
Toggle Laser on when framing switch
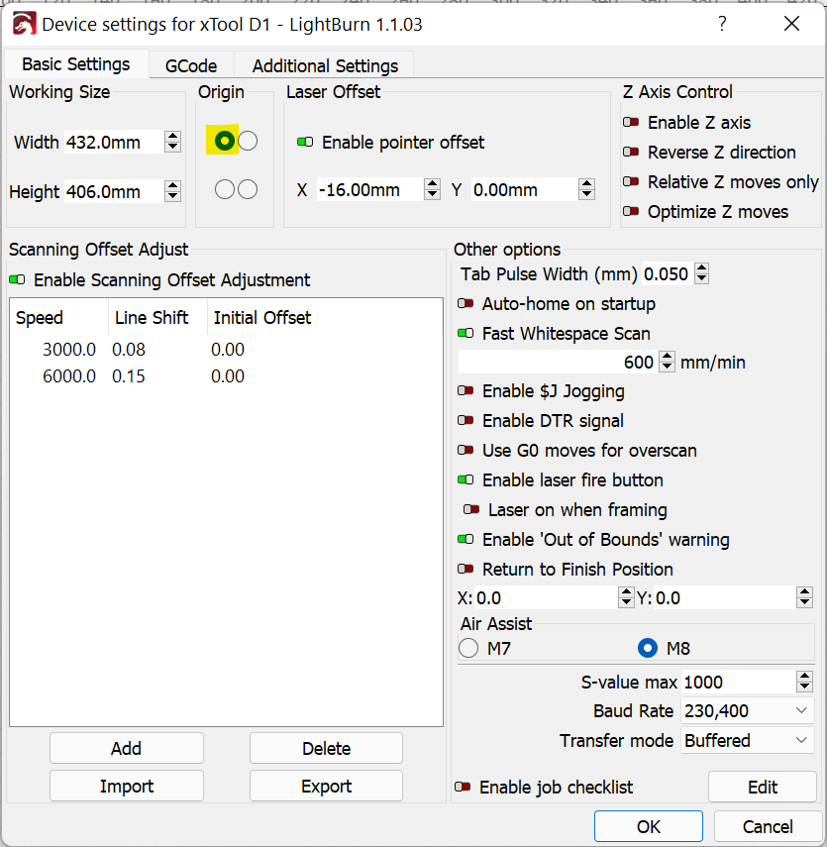tap(471, 509)
